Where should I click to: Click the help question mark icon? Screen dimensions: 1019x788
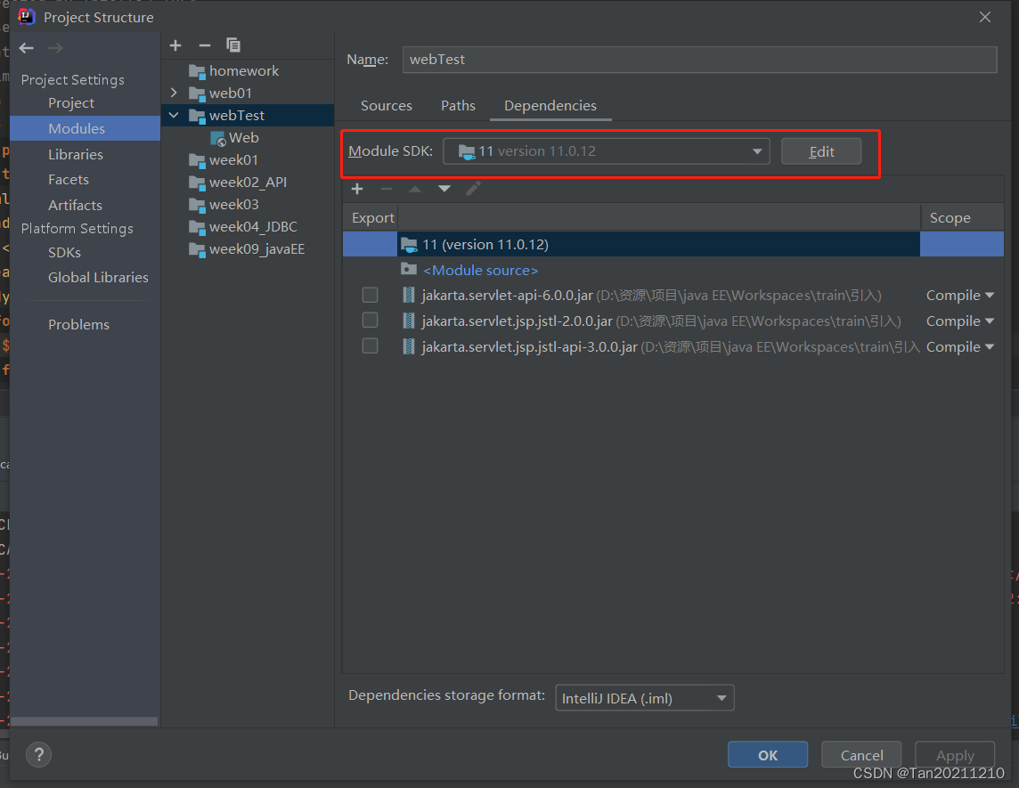pyautogui.click(x=38, y=754)
